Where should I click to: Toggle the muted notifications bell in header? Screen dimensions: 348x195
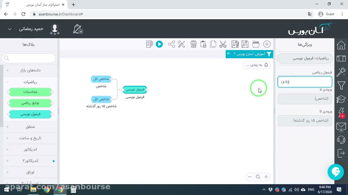pyautogui.click(x=78, y=29)
